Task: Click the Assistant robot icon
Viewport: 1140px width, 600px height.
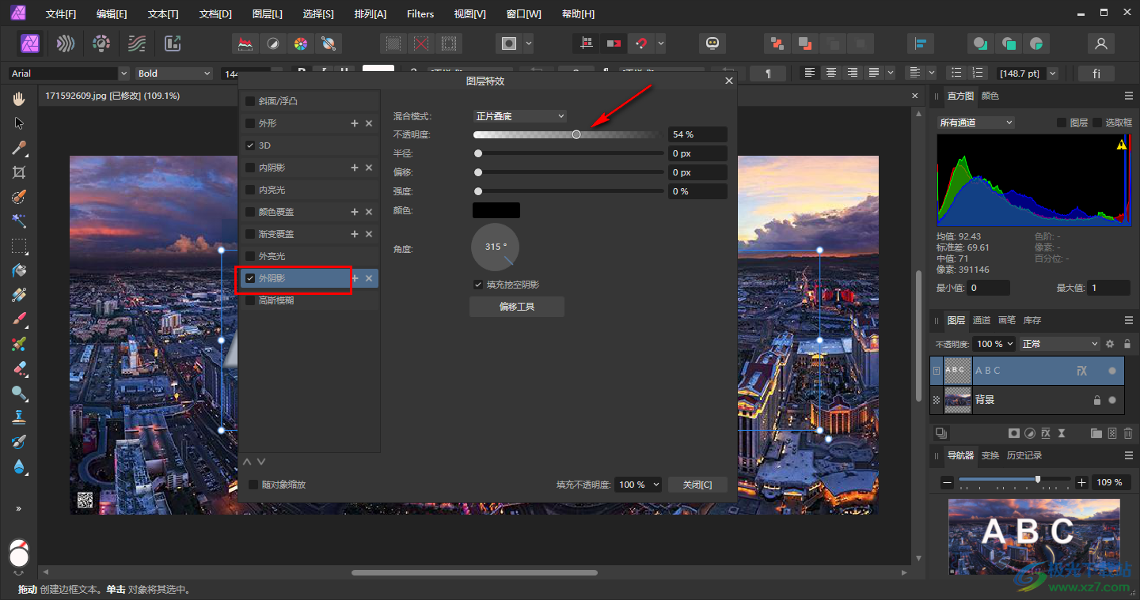Action: [x=712, y=43]
